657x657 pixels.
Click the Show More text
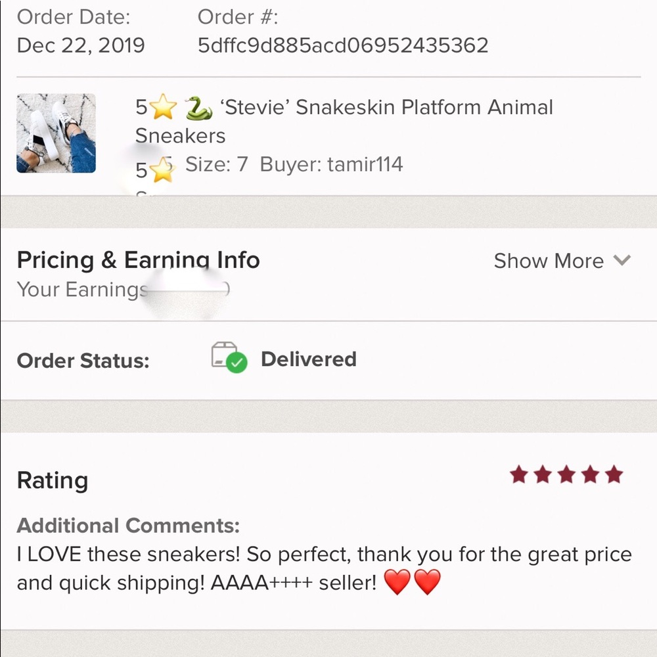click(549, 261)
